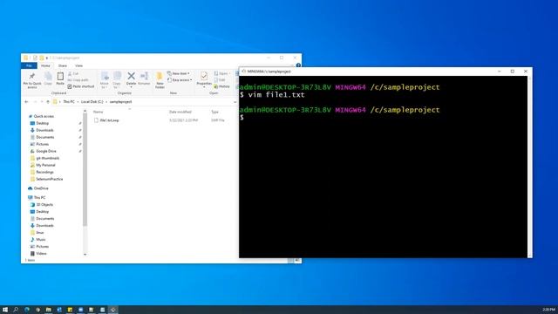The height and width of the screenshot is (314, 558).
Task: Select the SeleniumPractice folder
Action: 49,179
